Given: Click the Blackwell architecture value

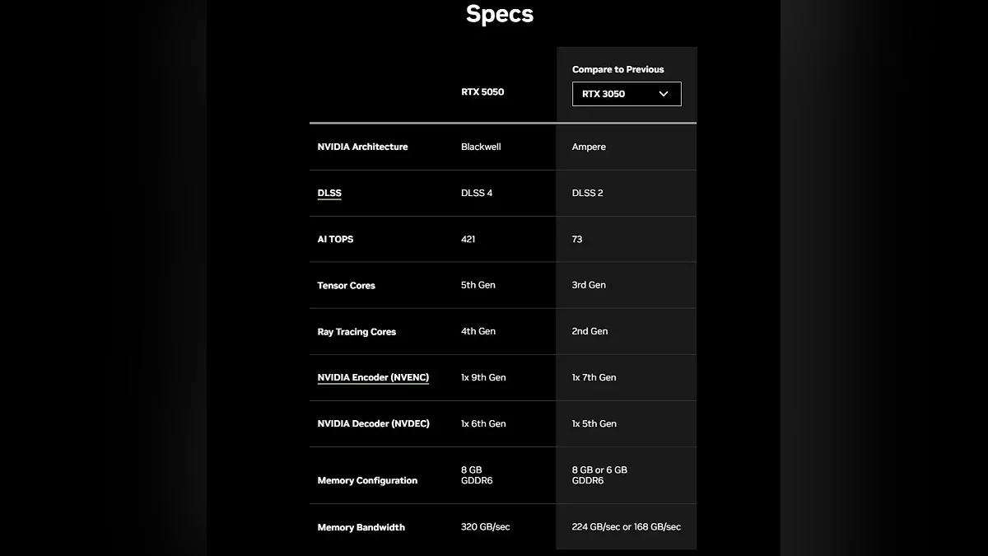Looking at the screenshot, I should (x=481, y=147).
